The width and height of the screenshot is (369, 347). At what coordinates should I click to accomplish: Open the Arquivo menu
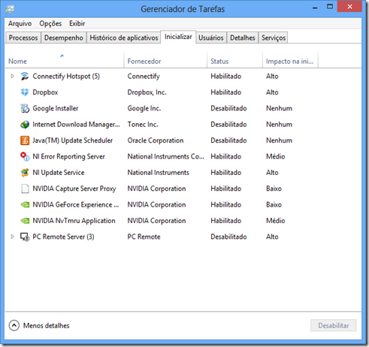pos(20,23)
